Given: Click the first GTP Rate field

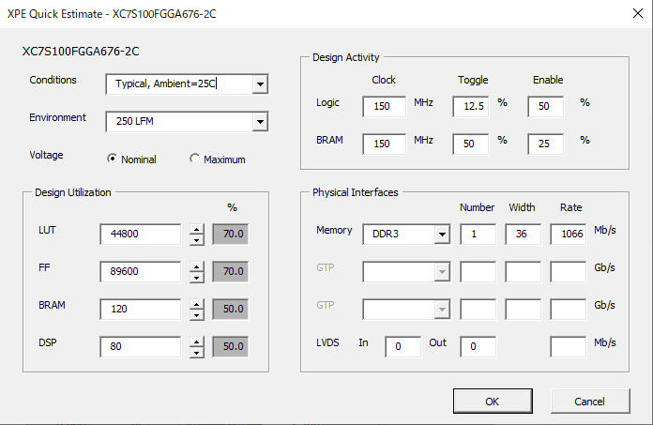Looking at the screenshot, I should (x=568, y=272).
